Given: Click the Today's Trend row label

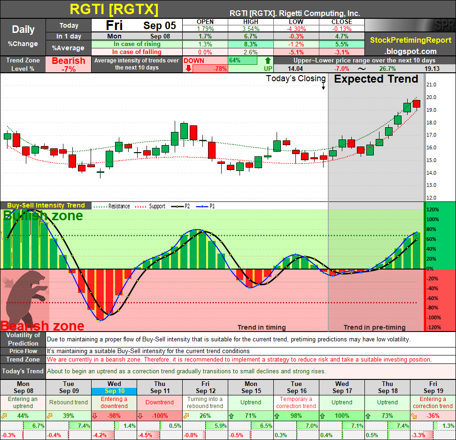Looking at the screenshot, I should click(23, 371).
